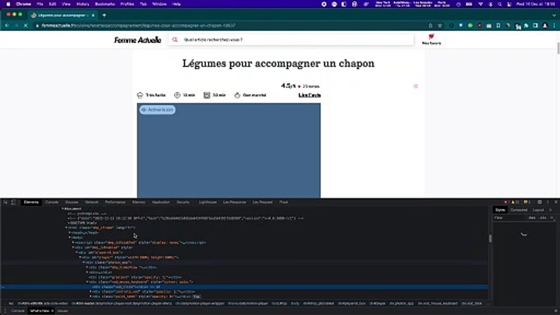Open the File menu
560x315 pixels.
(40, 4)
